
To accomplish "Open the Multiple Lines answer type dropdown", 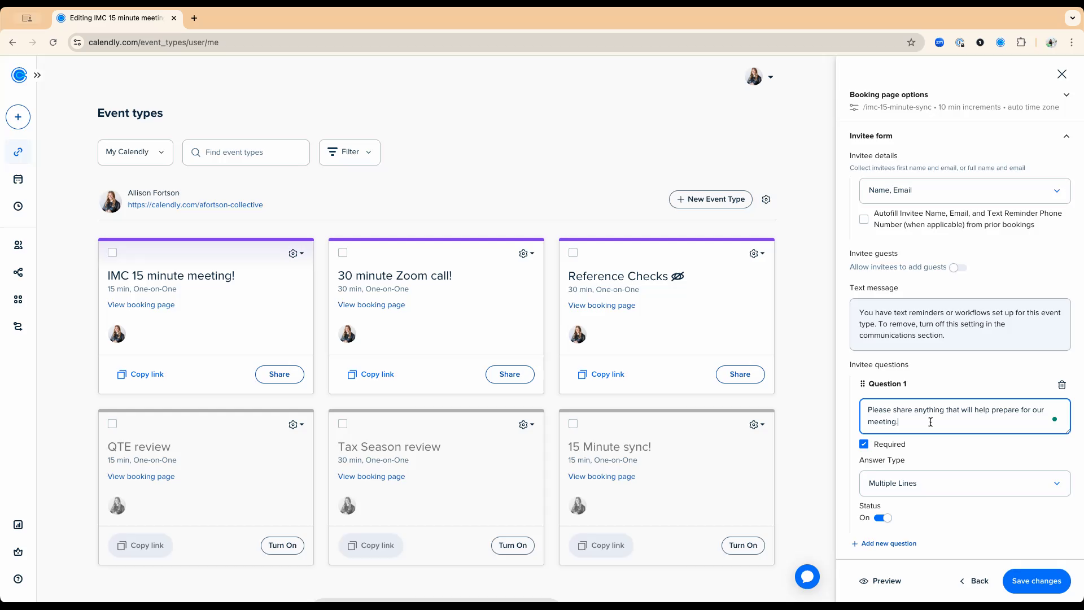I will click(964, 483).
